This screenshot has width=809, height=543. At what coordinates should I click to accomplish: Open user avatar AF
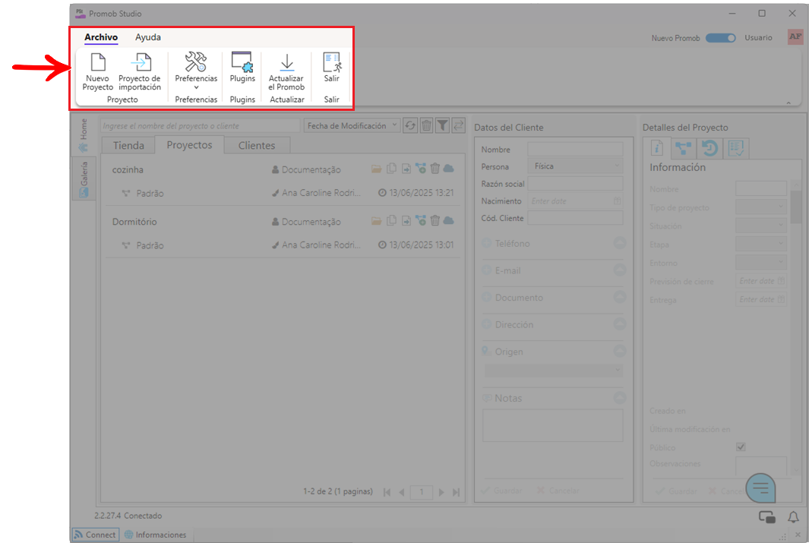pyautogui.click(x=795, y=36)
